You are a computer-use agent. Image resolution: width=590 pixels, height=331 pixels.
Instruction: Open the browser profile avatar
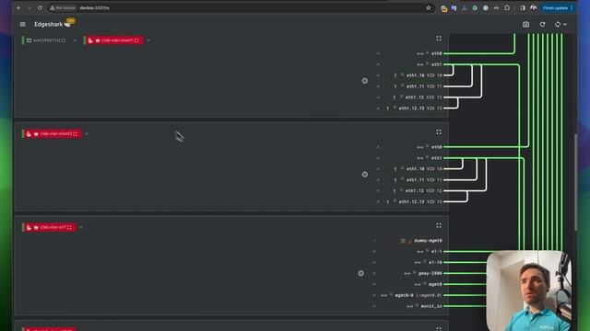533,8
